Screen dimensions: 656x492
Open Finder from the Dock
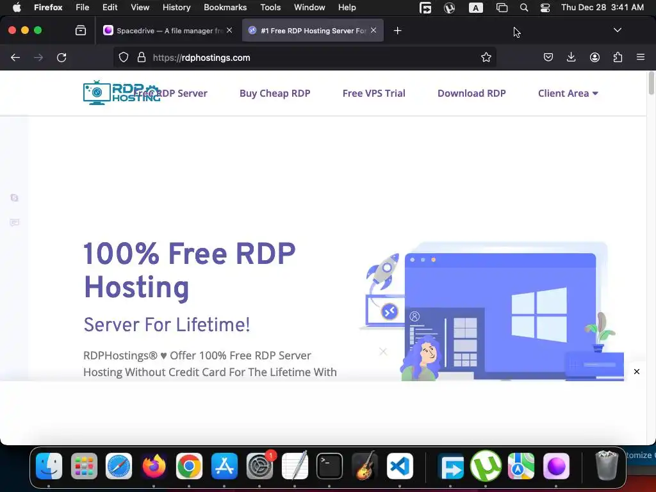pyautogui.click(x=49, y=466)
